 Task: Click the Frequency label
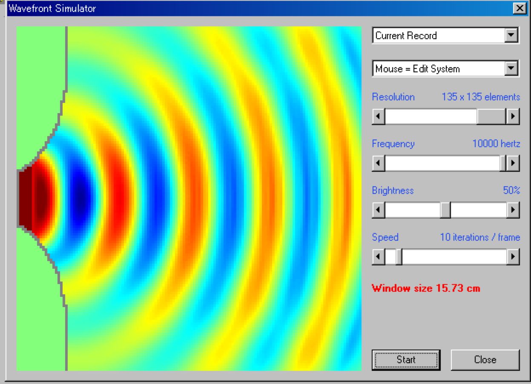(393, 144)
